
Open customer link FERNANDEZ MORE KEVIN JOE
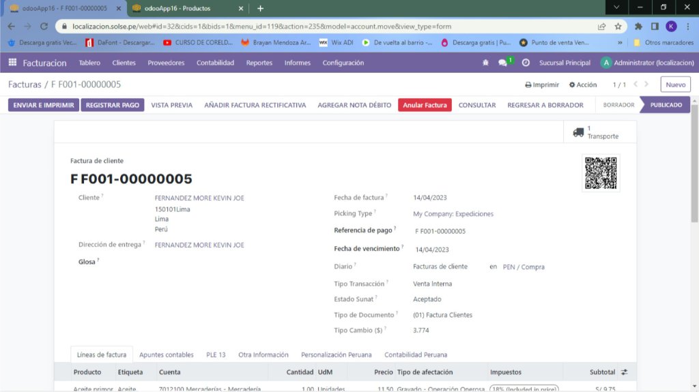point(199,198)
